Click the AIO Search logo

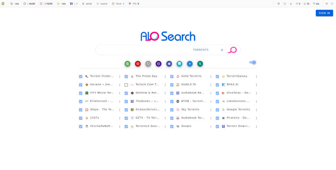168,36
